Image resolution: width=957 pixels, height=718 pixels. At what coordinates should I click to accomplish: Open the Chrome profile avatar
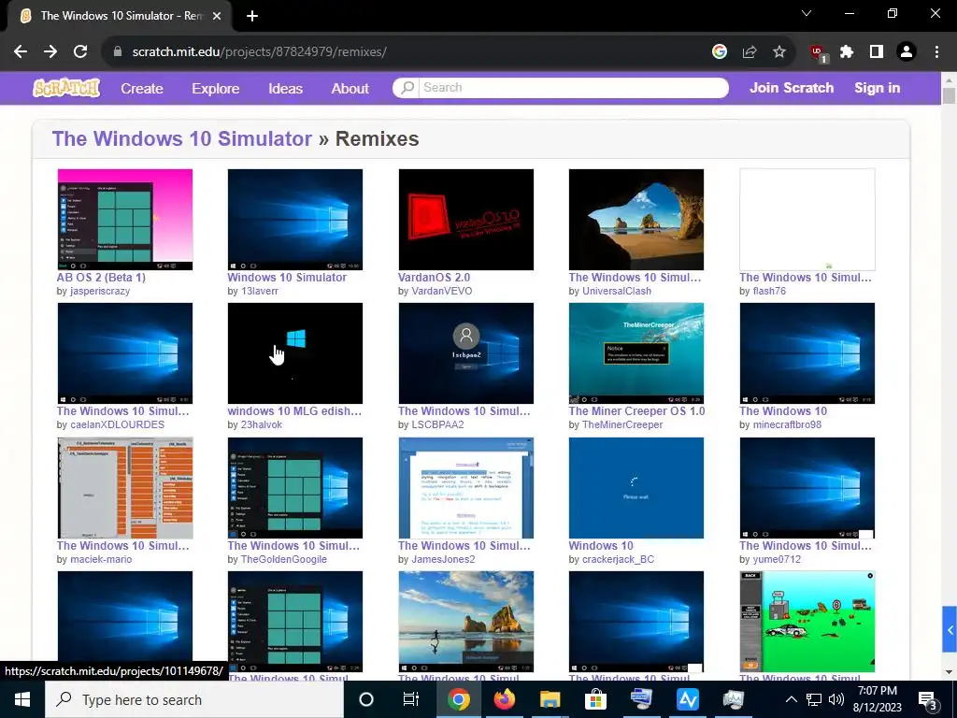click(x=907, y=52)
